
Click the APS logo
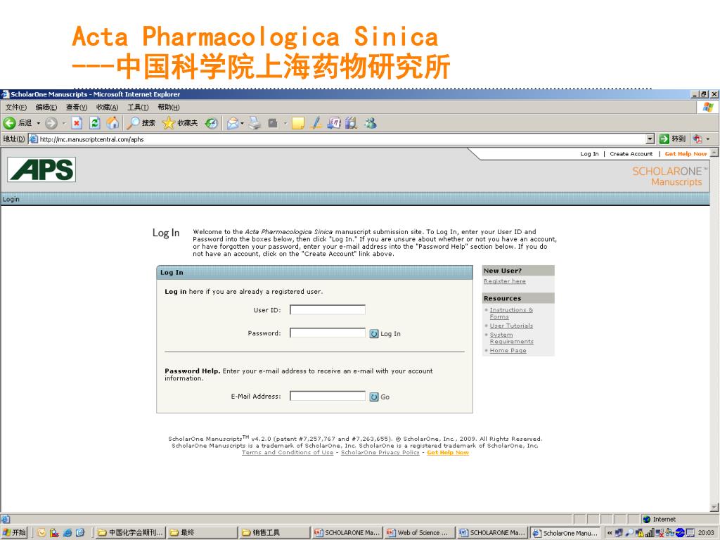coord(41,169)
